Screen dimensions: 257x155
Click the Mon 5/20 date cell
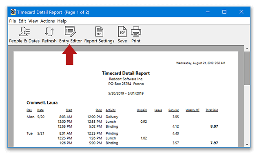41,117
